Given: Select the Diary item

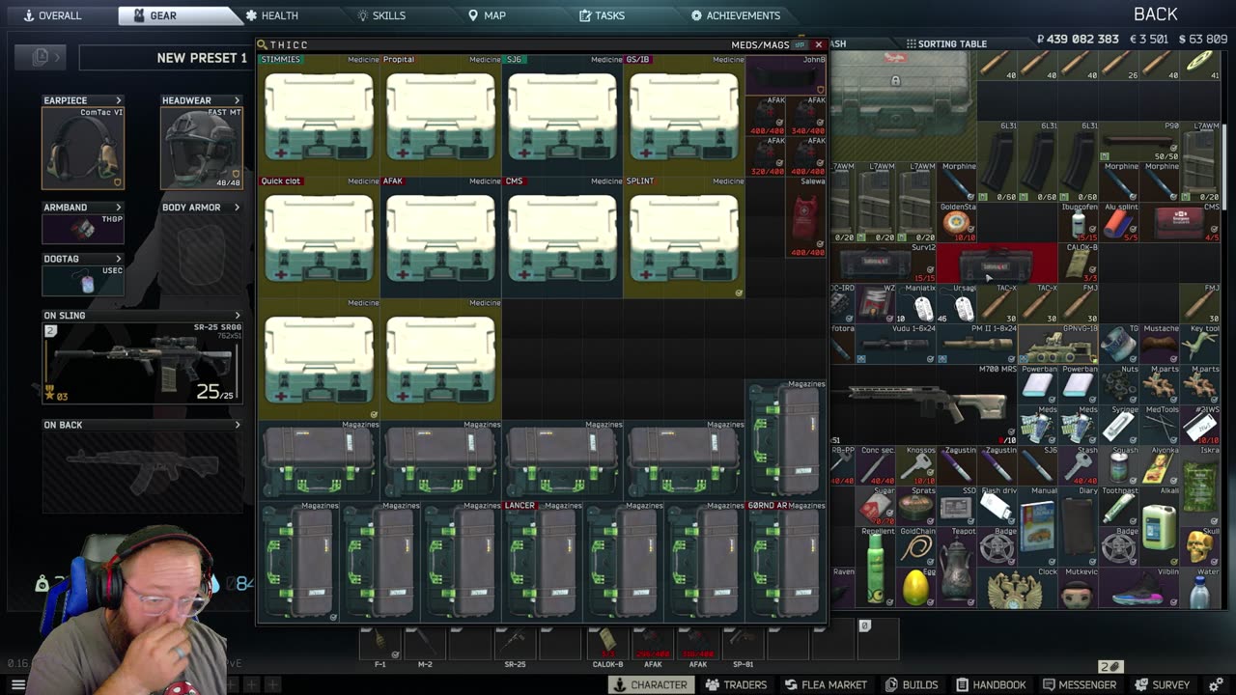Looking at the screenshot, I should 1078,527.
